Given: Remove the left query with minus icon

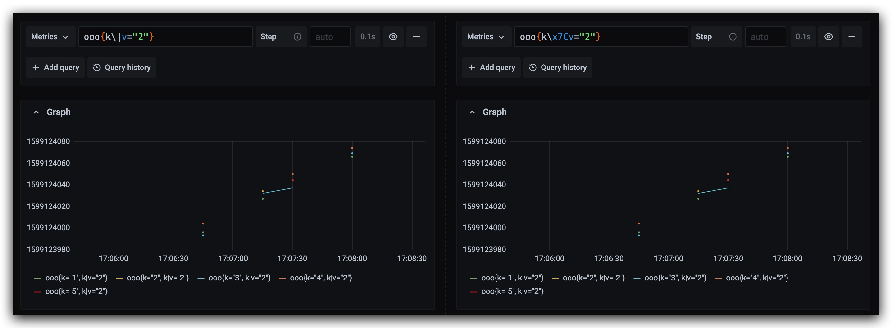Looking at the screenshot, I should [416, 37].
